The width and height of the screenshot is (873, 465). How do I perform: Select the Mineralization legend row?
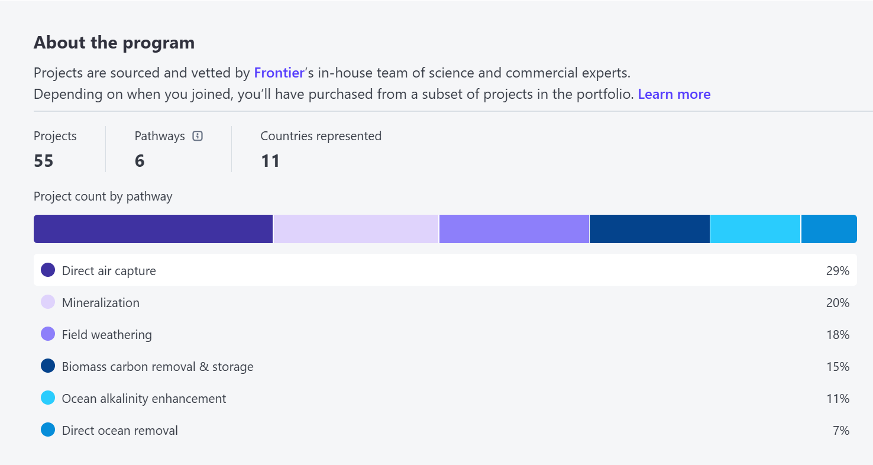tap(445, 302)
